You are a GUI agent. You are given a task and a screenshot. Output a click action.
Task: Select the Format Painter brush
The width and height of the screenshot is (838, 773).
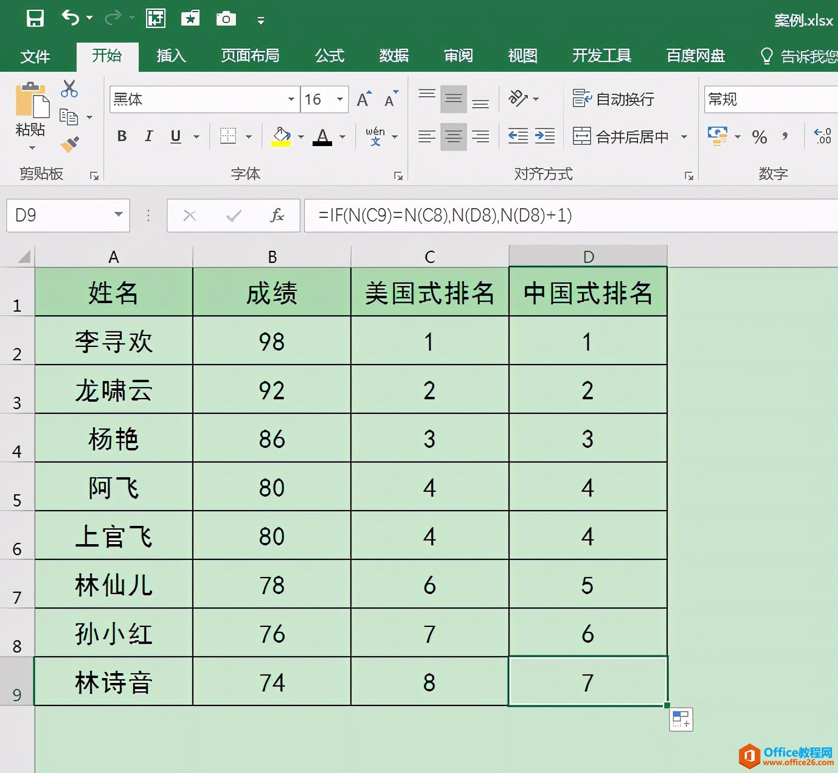tap(69, 144)
